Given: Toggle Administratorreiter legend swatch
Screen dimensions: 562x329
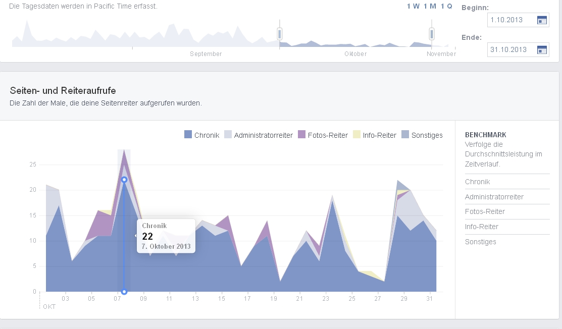Looking at the screenshot, I should [228, 135].
